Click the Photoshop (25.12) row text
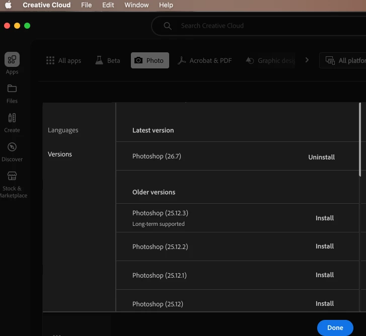 pos(158,304)
